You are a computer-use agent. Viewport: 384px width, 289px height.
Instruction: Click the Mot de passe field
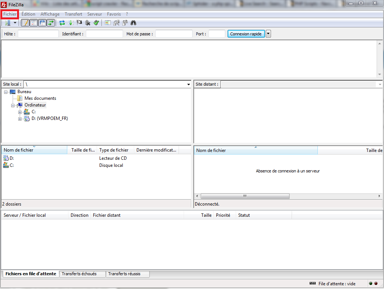[174, 34]
